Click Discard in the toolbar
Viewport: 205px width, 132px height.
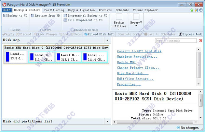click(x=24, y=34)
